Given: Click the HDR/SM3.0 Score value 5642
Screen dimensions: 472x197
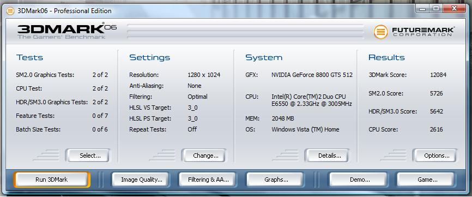Looking at the screenshot, I should tap(437, 111).
